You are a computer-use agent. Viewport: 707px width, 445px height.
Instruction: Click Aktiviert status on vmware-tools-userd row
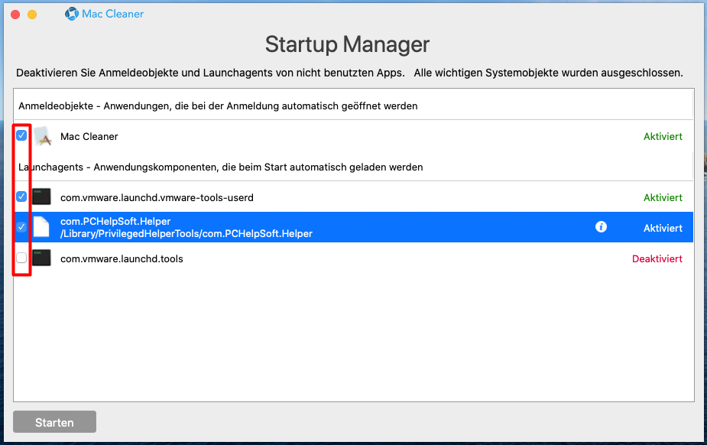[663, 197]
